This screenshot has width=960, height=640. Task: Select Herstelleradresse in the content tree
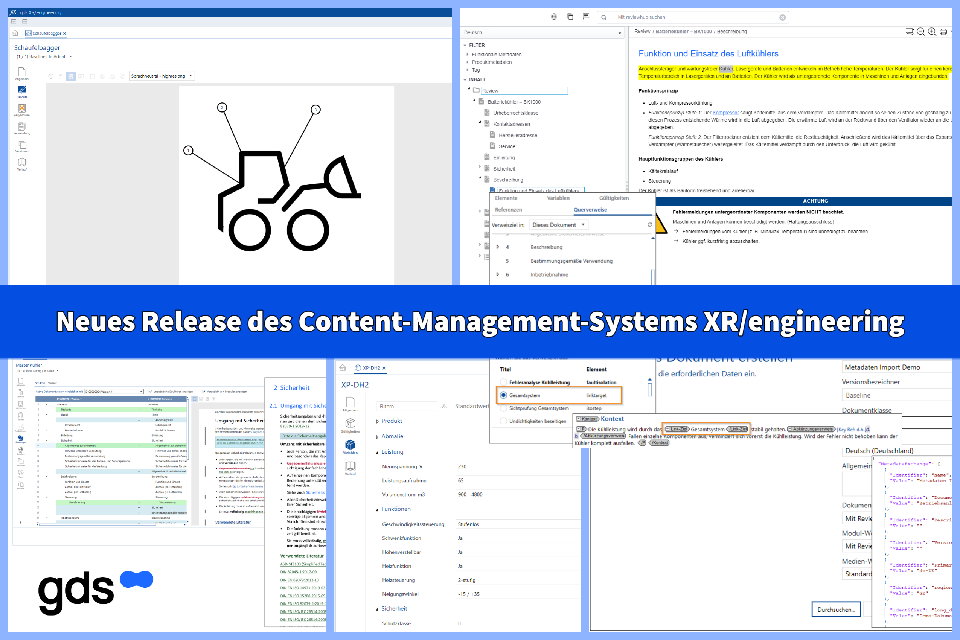[518, 135]
